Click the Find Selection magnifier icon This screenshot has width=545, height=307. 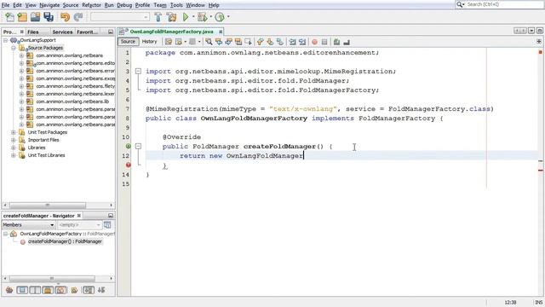point(209,42)
